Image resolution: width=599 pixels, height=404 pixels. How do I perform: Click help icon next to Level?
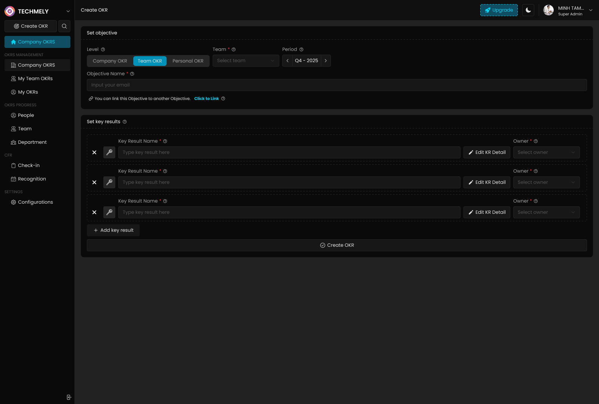coord(103,49)
